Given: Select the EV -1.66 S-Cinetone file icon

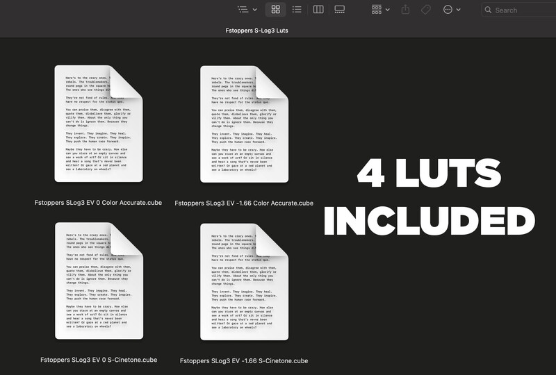Looking at the screenshot, I should (x=245, y=282).
